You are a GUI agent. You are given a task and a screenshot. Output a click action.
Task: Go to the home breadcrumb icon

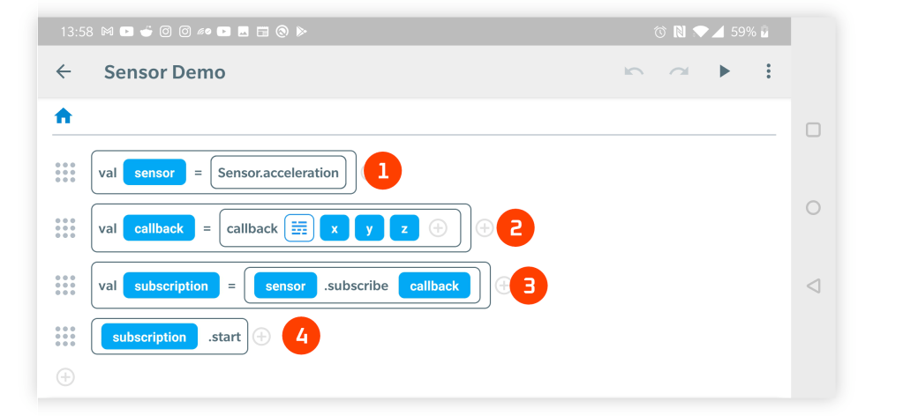pos(64,115)
